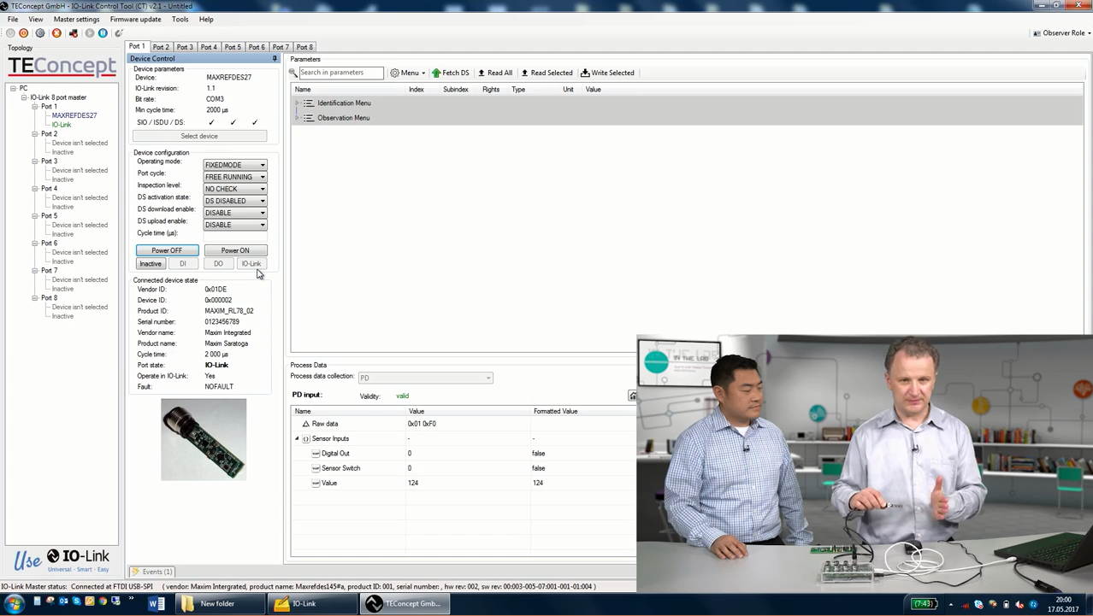Open DS activation state dropdown
The width and height of the screenshot is (1093, 616).
point(235,201)
